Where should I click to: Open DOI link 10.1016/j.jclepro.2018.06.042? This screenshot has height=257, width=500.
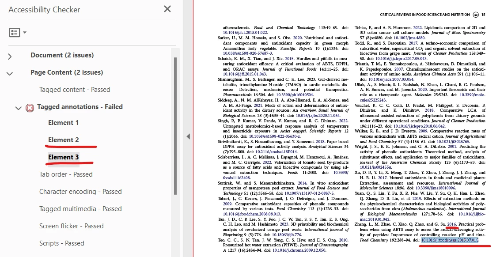pos(418,126)
